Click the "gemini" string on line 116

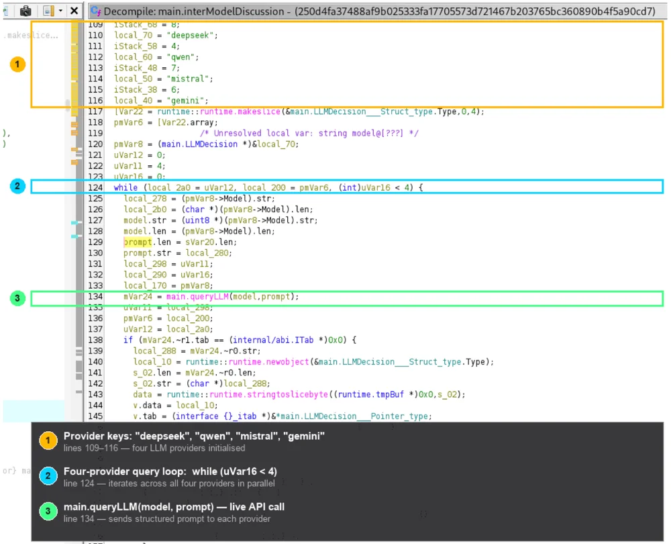click(x=185, y=101)
